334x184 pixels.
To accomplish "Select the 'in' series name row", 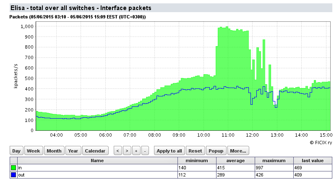I will (x=98, y=168).
